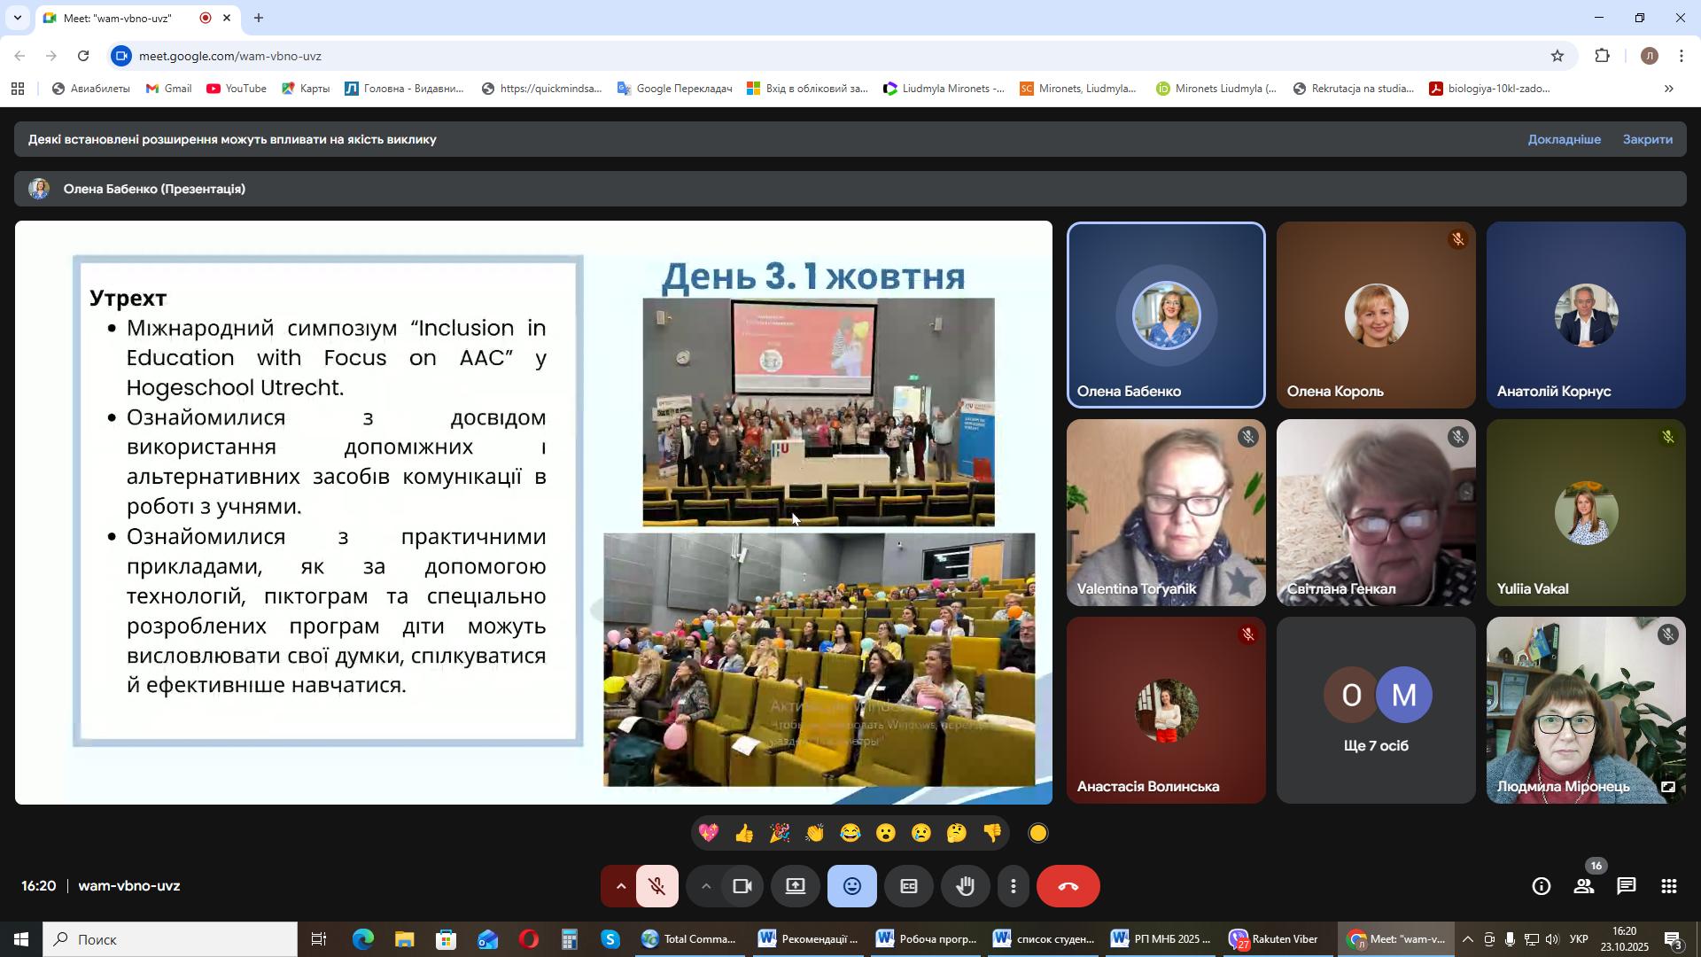This screenshot has height=957, width=1701.
Task: Unmute the microphone
Action: pos(656,887)
